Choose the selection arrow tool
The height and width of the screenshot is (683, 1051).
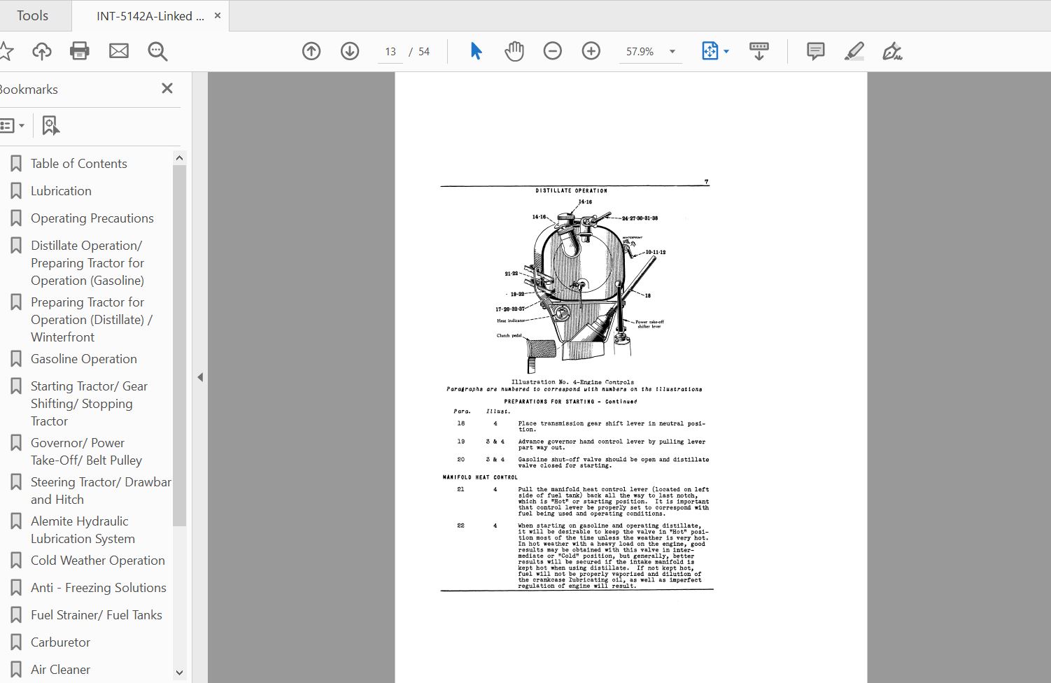[x=476, y=51]
